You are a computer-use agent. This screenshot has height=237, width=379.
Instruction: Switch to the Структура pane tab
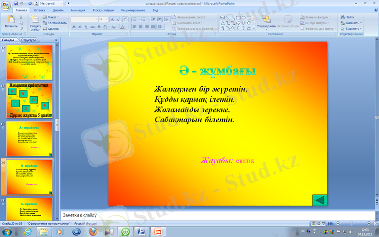click(29, 40)
